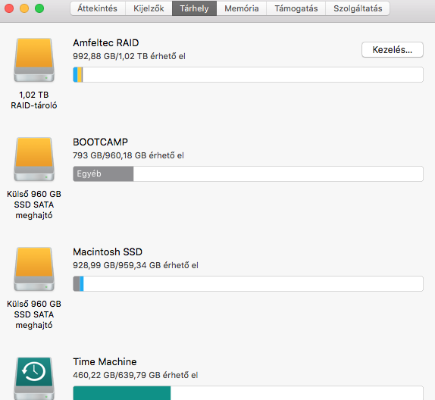Click the Külső 960 GB label under Macintosh SSD icon
Image resolution: width=435 pixels, height=400 pixels.
click(34, 314)
